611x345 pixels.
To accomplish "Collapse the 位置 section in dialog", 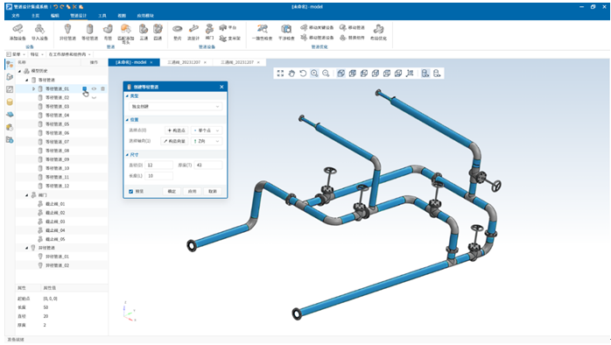I will point(127,120).
